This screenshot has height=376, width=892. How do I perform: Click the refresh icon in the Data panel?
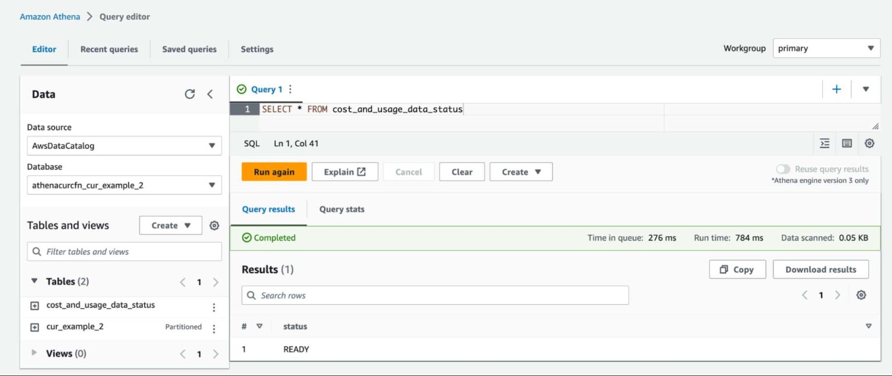tap(190, 93)
